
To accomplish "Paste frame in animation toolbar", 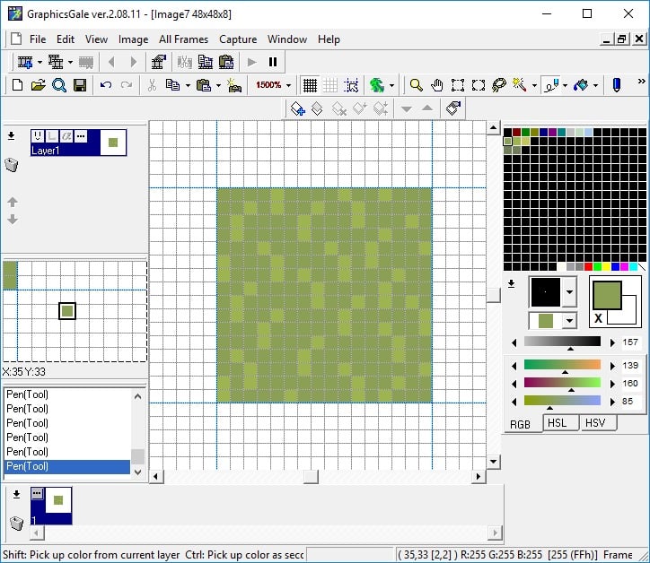I will click(x=226, y=62).
